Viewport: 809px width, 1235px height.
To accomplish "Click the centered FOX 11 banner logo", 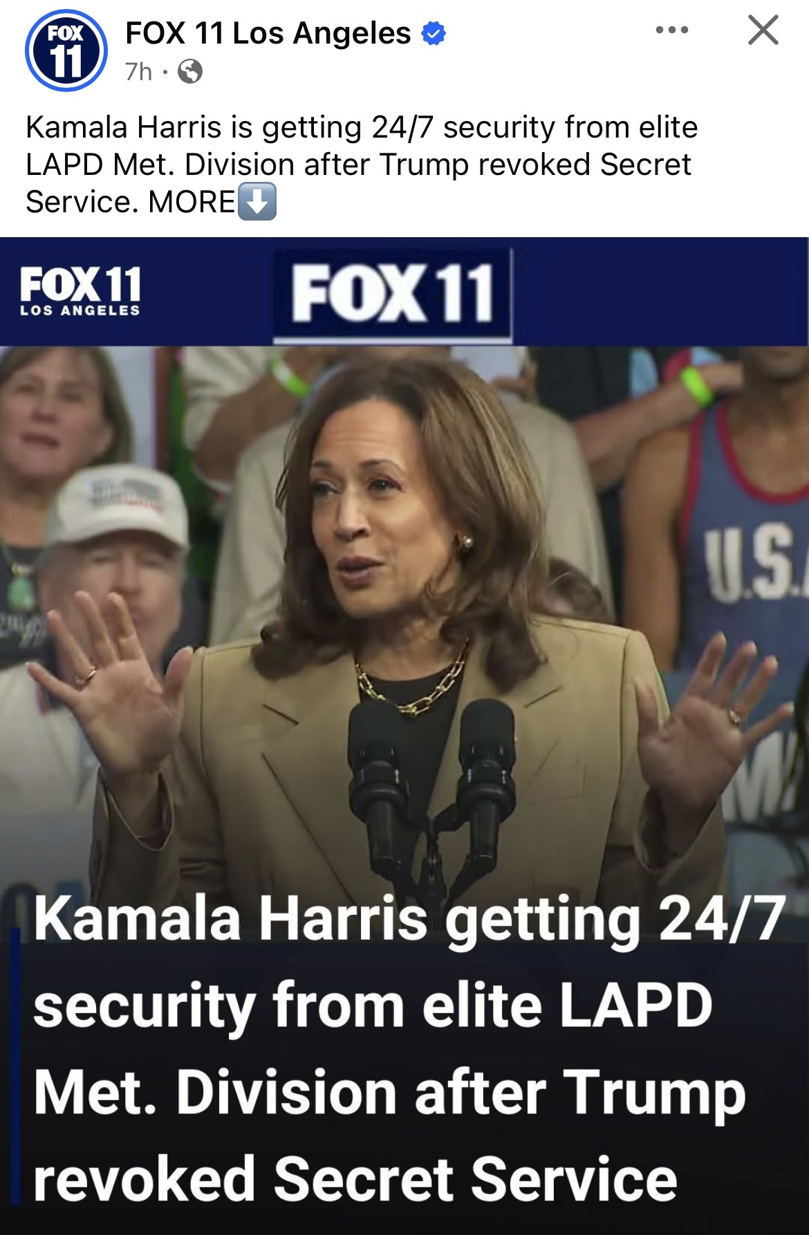I will pos(393,295).
